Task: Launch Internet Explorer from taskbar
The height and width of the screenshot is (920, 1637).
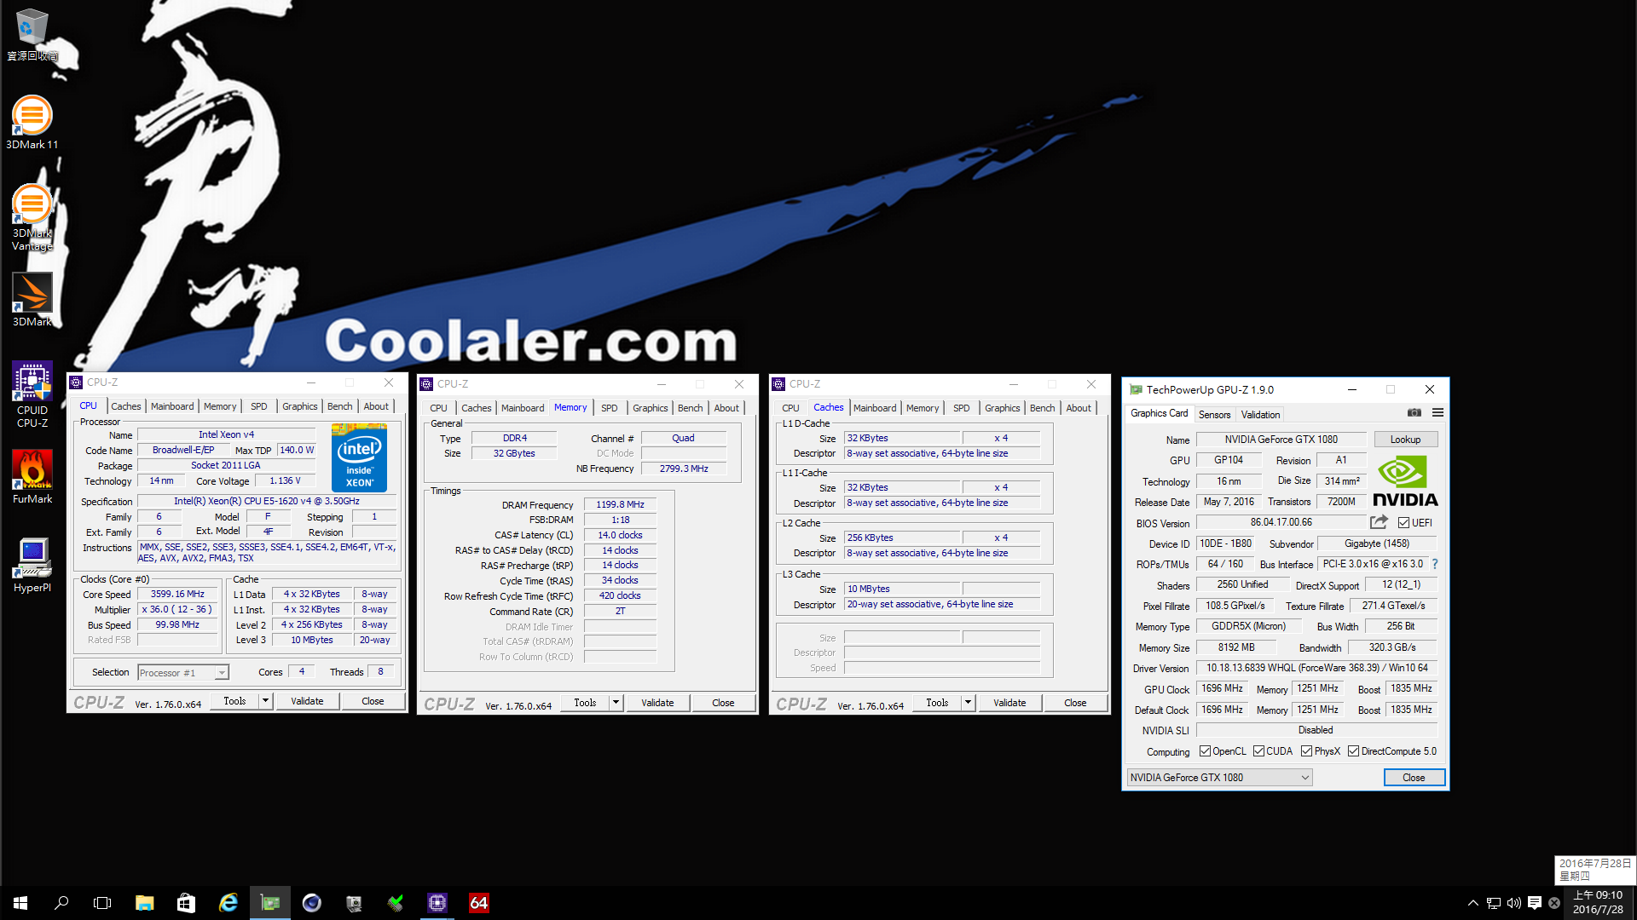Action: pyautogui.click(x=228, y=903)
